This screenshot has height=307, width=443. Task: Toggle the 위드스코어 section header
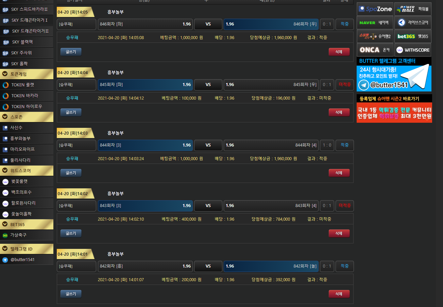pos(27,170)
